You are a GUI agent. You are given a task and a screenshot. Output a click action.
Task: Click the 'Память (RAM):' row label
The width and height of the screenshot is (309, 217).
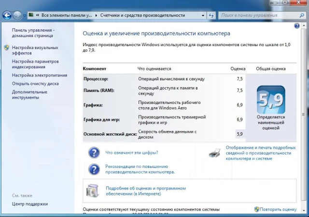point(99,90)
